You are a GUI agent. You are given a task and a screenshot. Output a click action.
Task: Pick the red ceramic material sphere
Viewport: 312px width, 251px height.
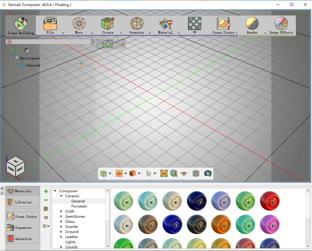270,201
